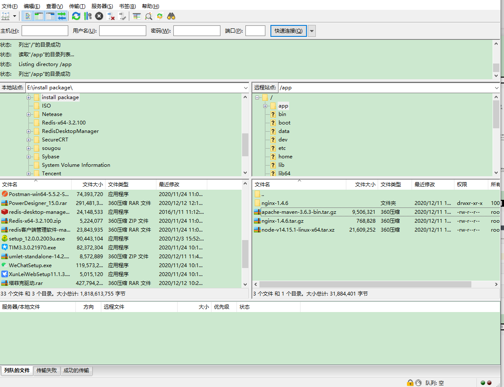This screenshot has width=504, height=387.
Task: Open the 服务器(S) menu
Action: point(102,6)
